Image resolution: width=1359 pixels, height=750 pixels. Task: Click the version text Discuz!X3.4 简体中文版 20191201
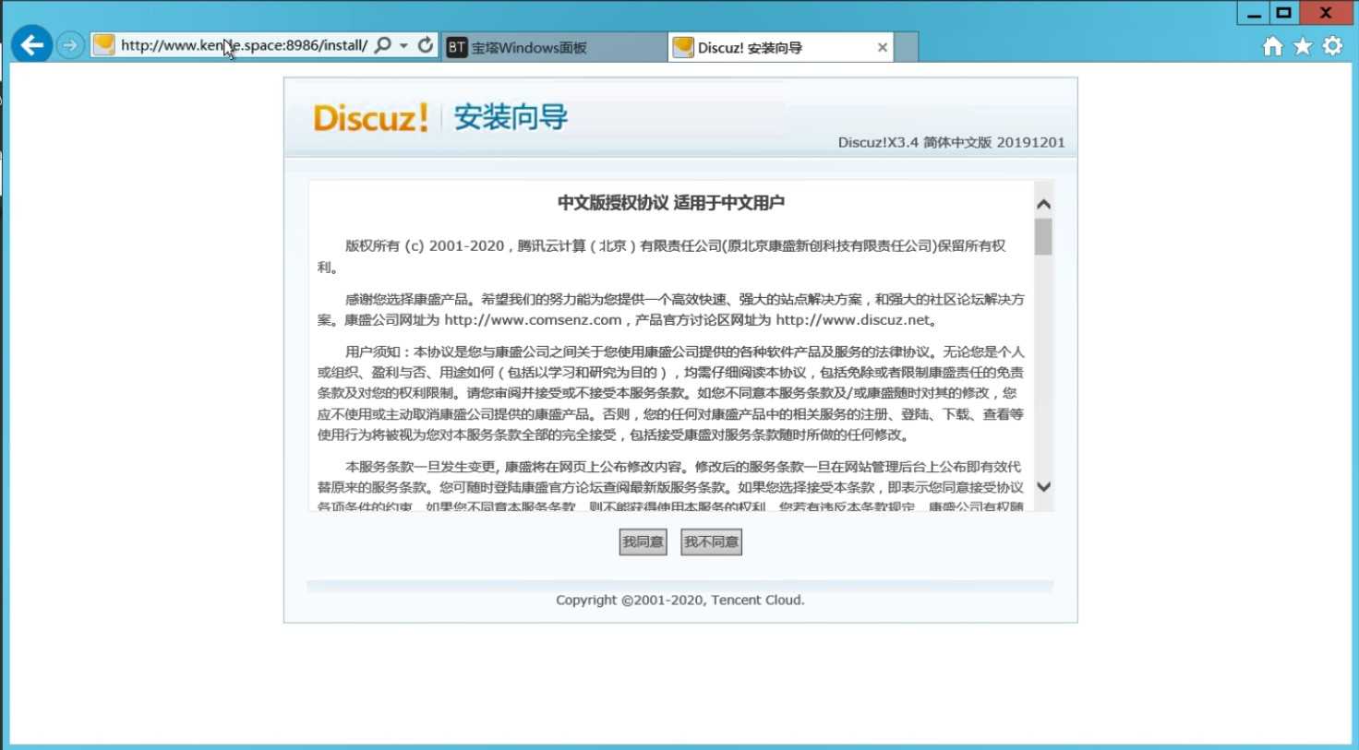coord(951,142)
